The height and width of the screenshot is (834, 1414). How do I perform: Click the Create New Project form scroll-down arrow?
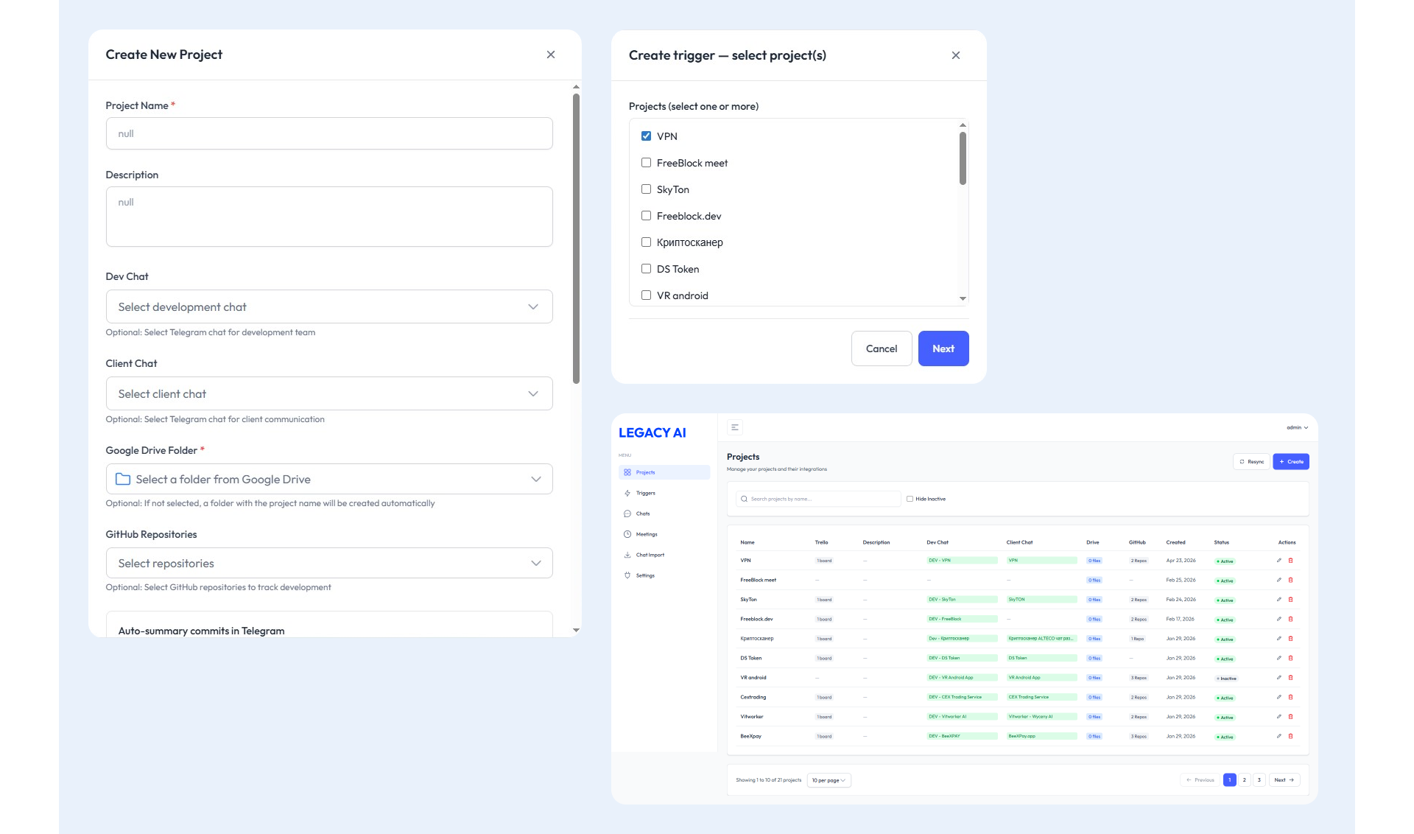(576, 630)
